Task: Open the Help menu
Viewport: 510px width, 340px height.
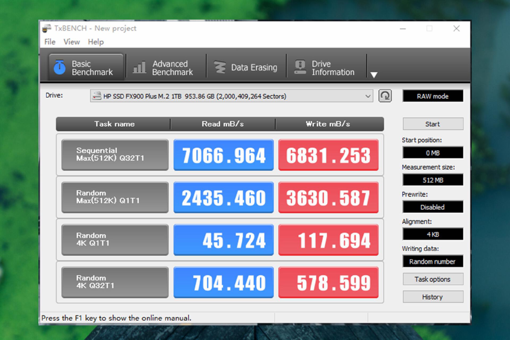Action: pos(96,42)
